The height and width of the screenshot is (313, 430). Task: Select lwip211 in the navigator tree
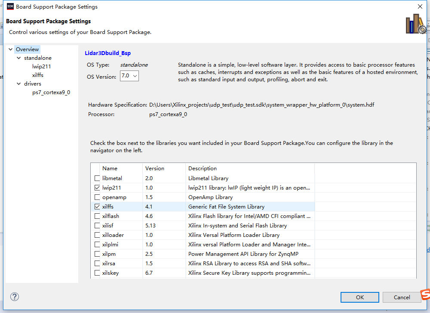pos(42,67)
